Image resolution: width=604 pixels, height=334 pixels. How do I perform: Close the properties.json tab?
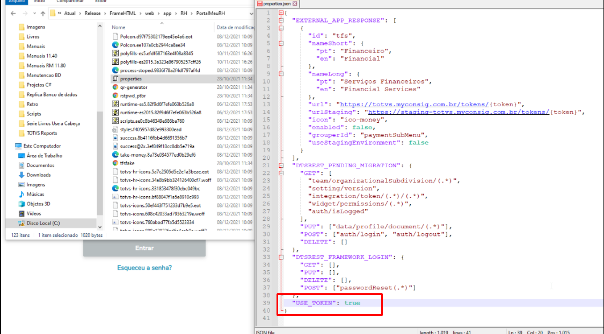(295, 3)
